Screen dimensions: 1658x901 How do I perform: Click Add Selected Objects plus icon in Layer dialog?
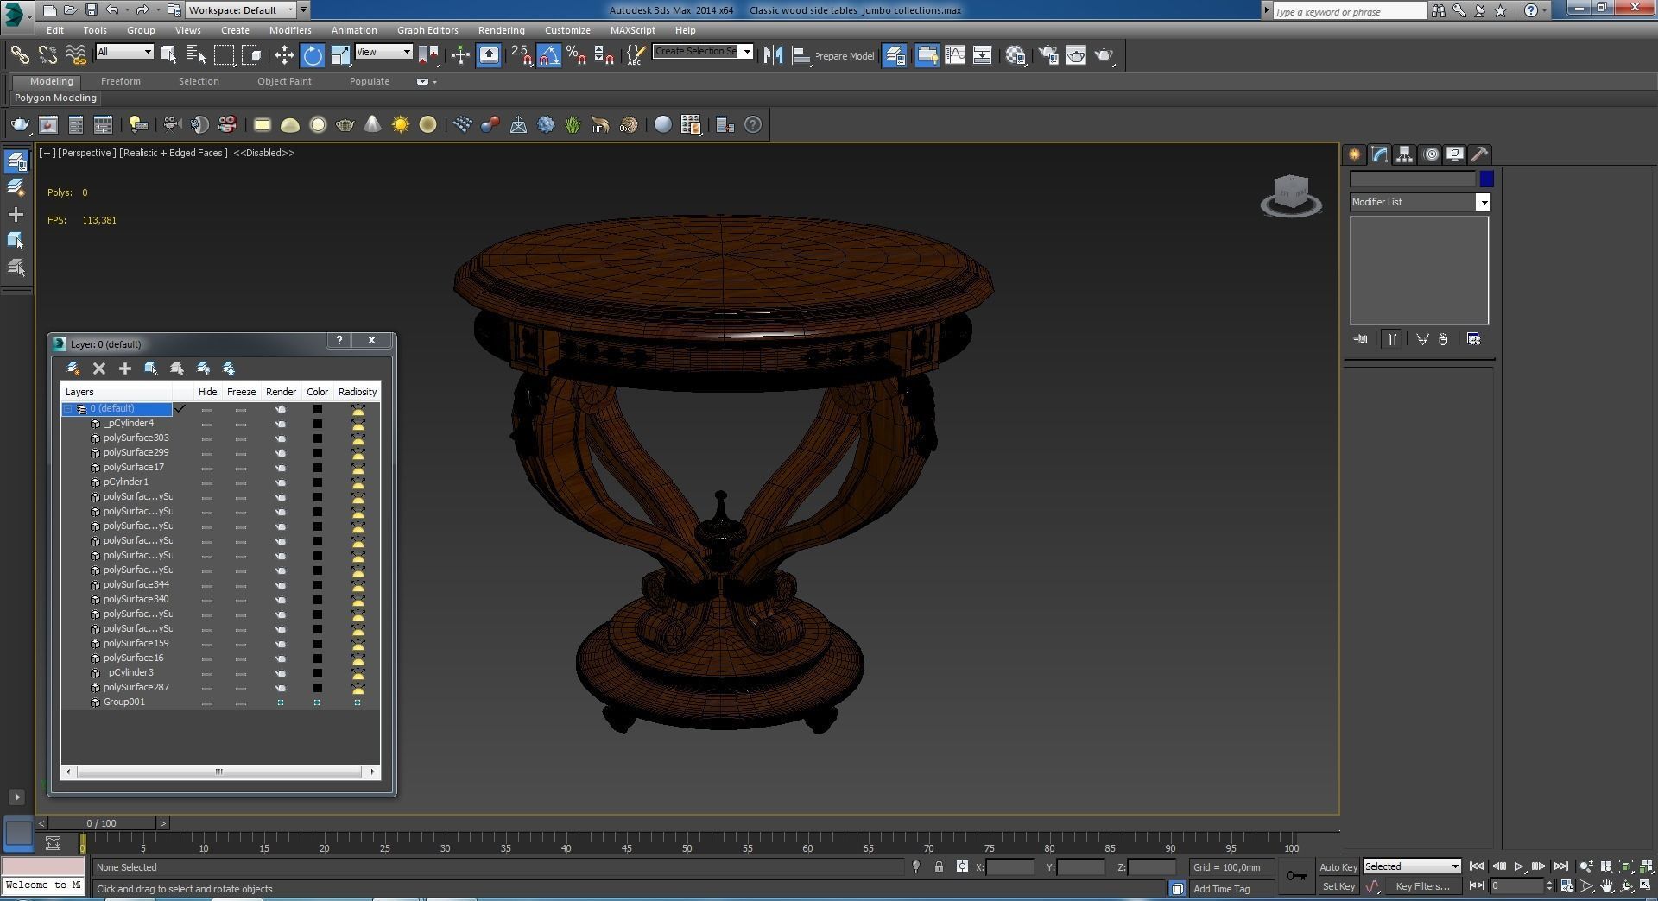click(125, 369)
